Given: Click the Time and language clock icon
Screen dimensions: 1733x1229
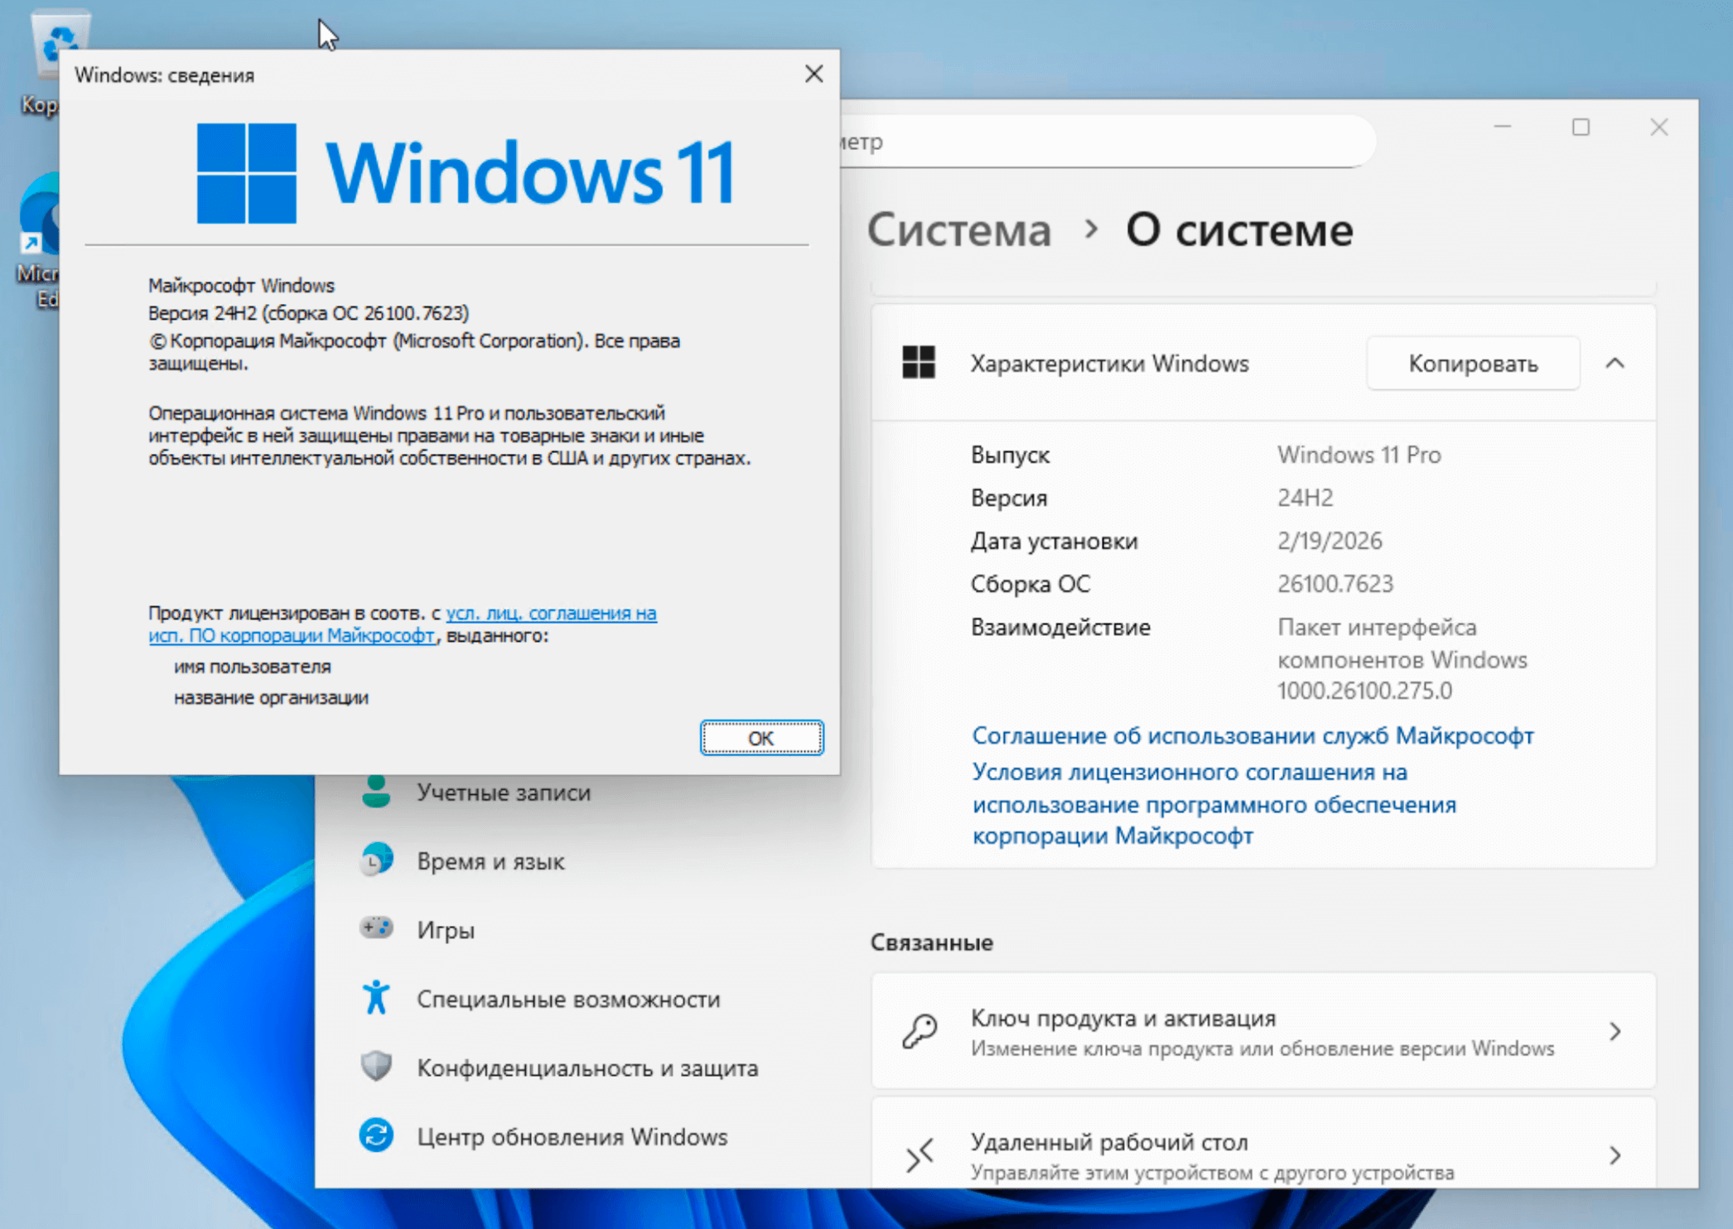Looking at the screenshot, I should [377, 861].
